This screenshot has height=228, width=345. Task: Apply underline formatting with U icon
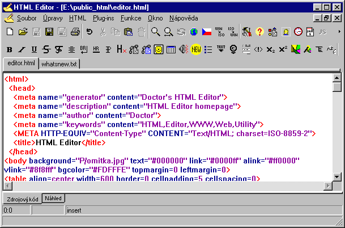(34, 49)
